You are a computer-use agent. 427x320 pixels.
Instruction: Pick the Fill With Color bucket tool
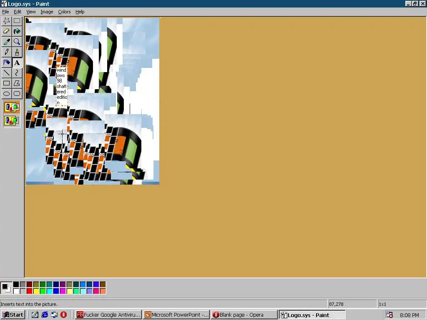[17, 31]
